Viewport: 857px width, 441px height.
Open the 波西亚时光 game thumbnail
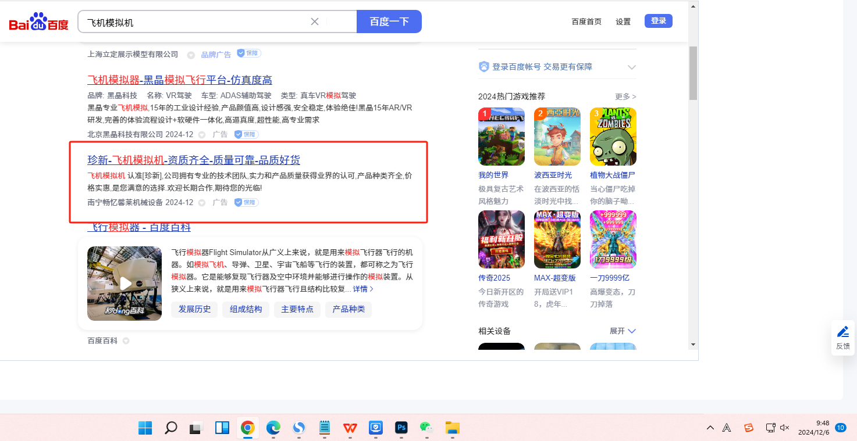(557, 137)
